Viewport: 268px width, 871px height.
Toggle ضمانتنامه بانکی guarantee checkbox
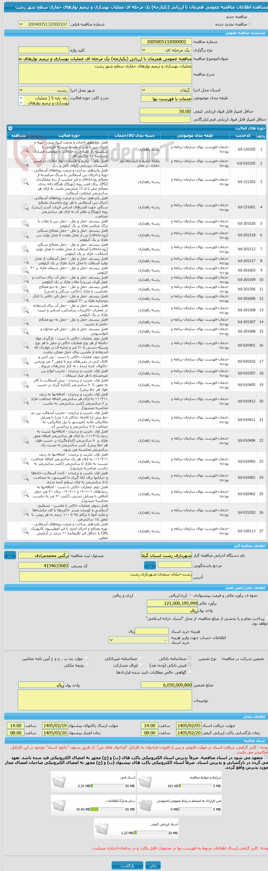pyautogui.click(x=190, y=658)
